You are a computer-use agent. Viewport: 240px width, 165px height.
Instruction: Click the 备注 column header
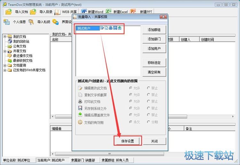210,129
